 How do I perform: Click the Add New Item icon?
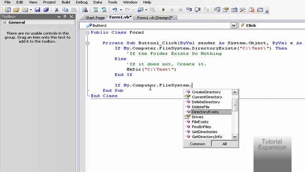(x=25, y=10)
